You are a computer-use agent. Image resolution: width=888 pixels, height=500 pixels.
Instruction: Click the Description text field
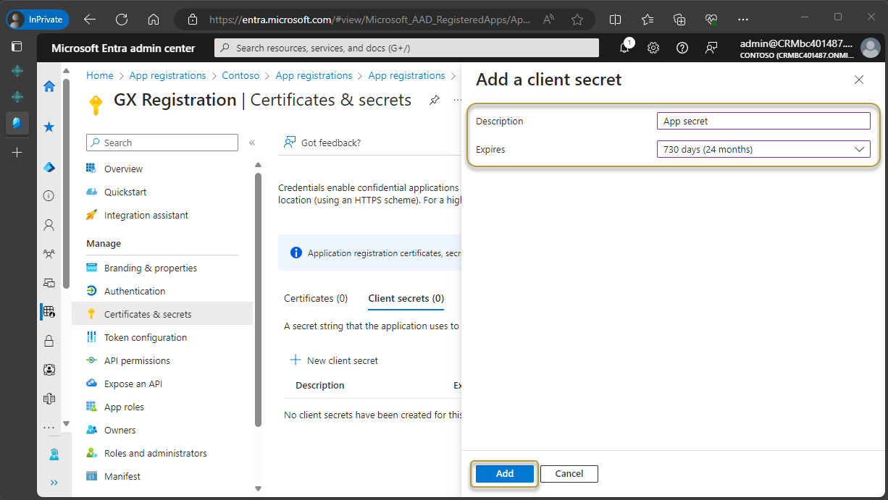pyautogui.click(x=763, y=121)
